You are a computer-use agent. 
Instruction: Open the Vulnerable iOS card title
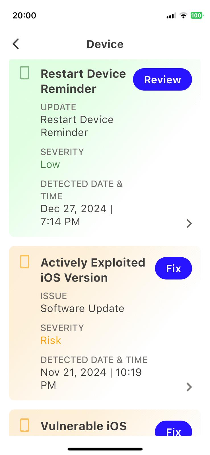pos(84,426)
